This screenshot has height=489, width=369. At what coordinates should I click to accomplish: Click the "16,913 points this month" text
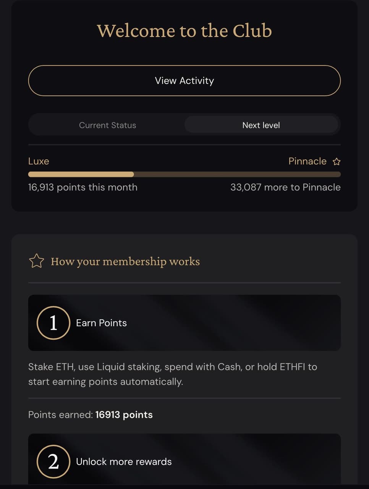(83, 187)
